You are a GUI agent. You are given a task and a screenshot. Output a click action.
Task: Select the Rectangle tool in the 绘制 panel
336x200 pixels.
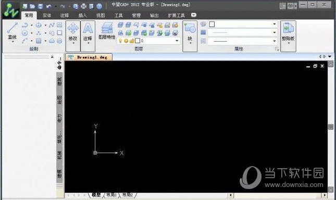59,33
